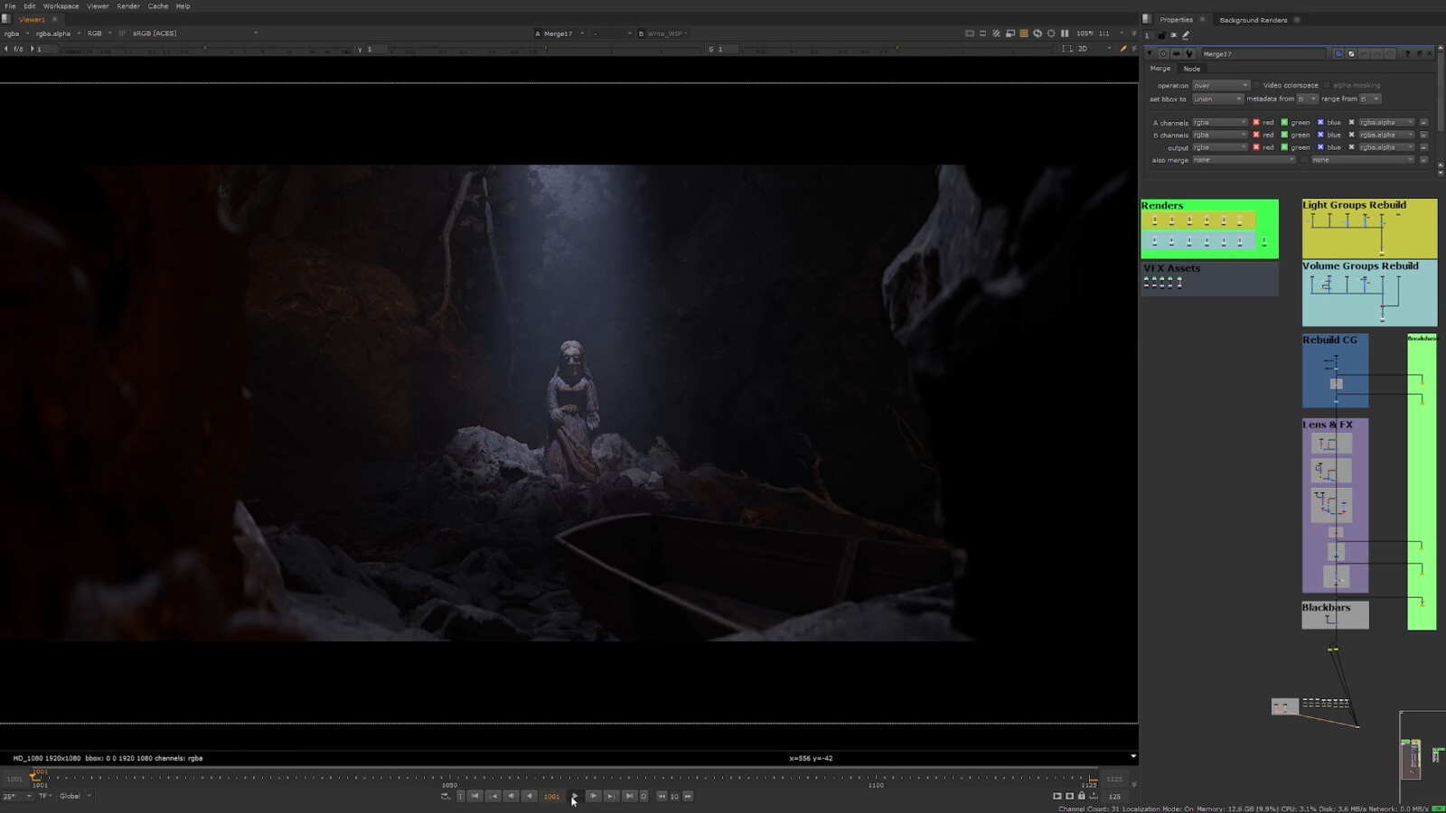1446x813 pixels.
Task: Open the File menu
Action: click(x=10, y=6)
